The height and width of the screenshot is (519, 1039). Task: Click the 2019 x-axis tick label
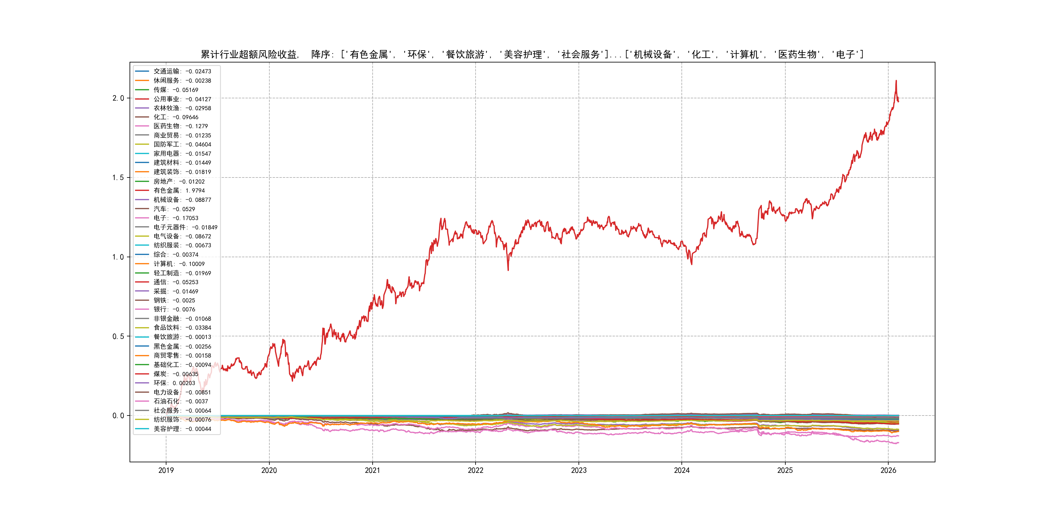[166, 470]
